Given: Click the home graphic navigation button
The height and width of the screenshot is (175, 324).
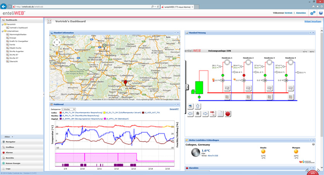Looking at the screenshot, I should (x=198, y=114).
